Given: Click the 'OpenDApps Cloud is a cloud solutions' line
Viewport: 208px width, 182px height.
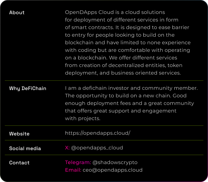Looking at the screenshot, I should (x=115, y=12).
